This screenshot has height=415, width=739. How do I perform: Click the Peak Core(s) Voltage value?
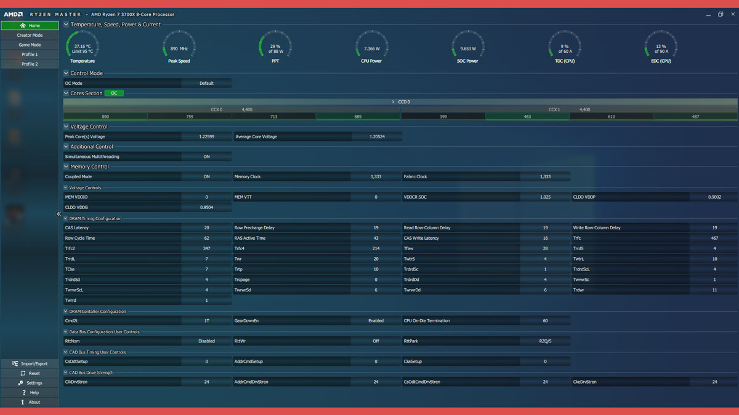pos(207,136)
